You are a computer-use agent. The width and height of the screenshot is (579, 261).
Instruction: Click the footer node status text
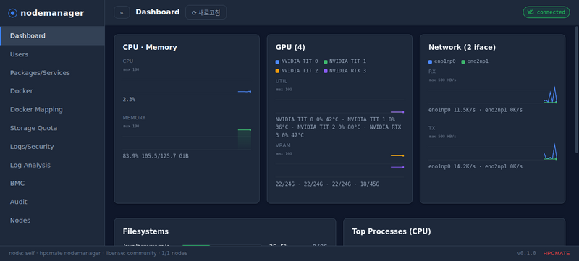[x=98, y=253]
